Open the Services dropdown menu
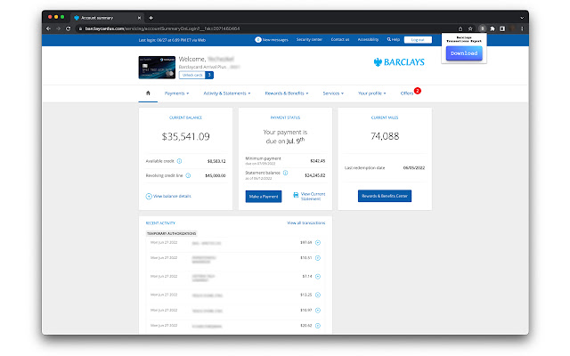The image size is (570, 356). pyautogui.click(x=333, y=93)
